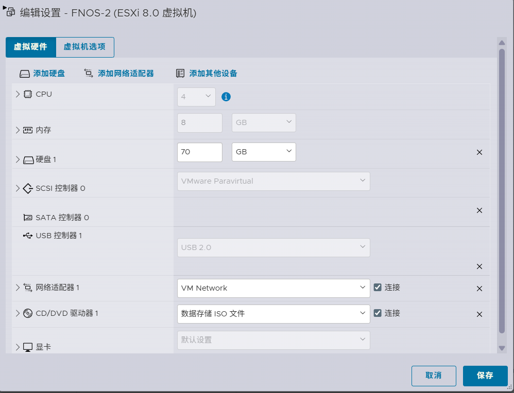Click the CPU info icon
514x393 pixels.
[226, 97]
